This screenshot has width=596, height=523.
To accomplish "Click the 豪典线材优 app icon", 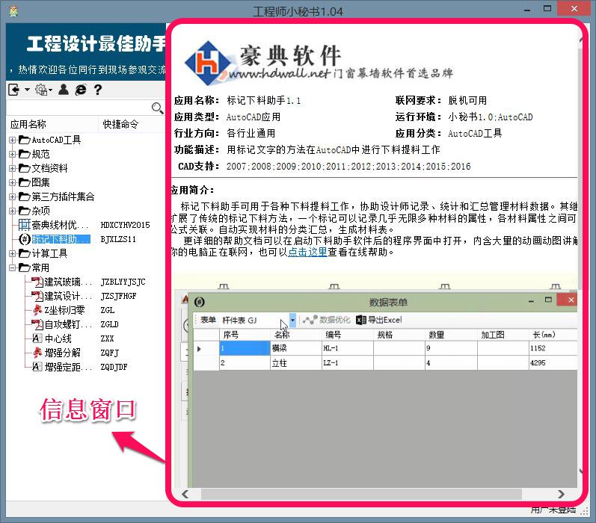I will coord(25,225).
